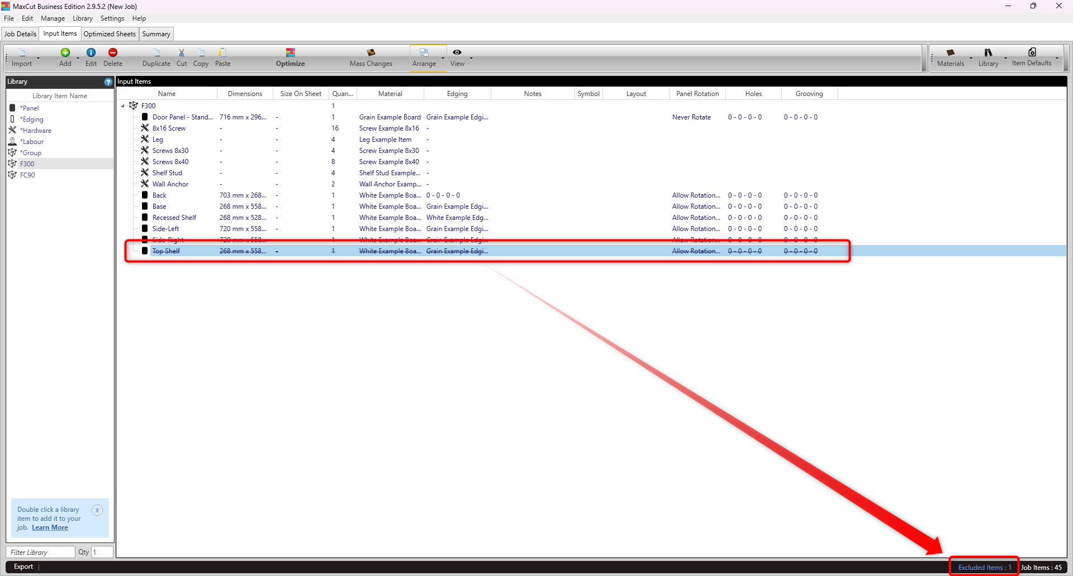Open the Materials toolbar icon

tap(951, 52)
